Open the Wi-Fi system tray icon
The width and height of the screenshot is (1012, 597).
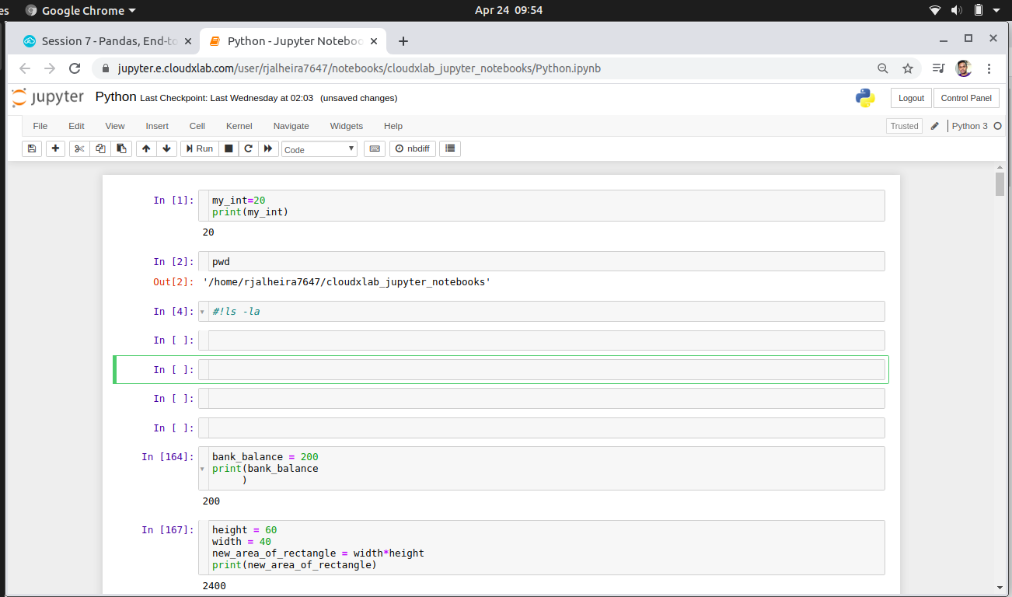(935, 10)
